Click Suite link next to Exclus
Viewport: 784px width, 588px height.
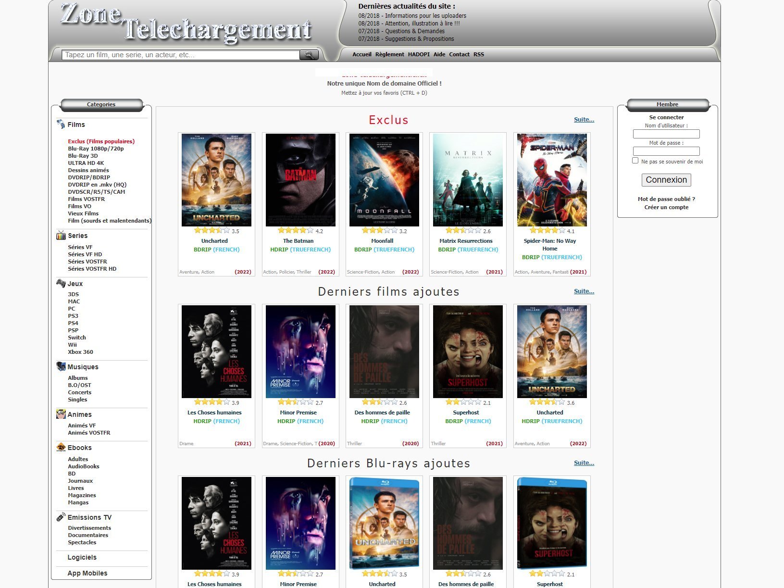pos(584,120)
